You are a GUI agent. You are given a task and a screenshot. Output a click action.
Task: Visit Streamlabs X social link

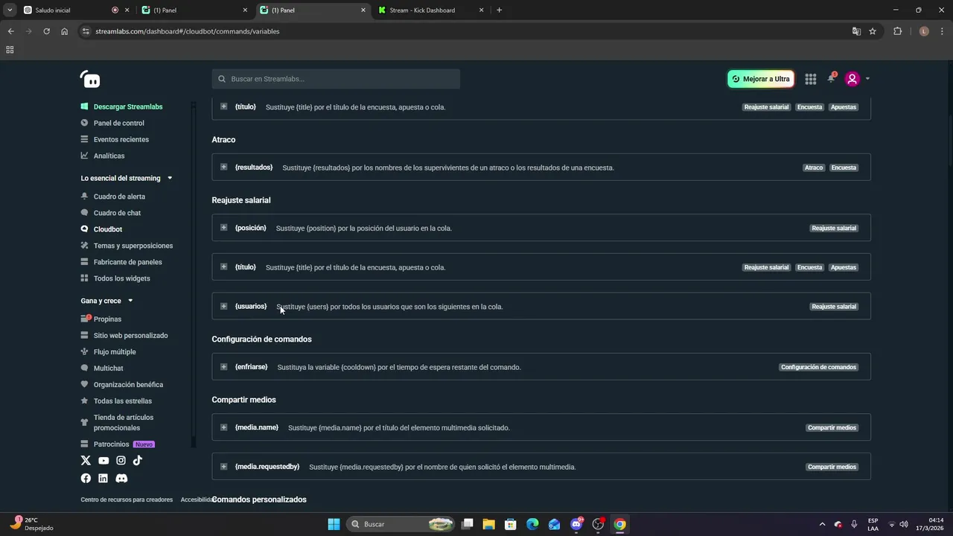click(x=86, y=461)
